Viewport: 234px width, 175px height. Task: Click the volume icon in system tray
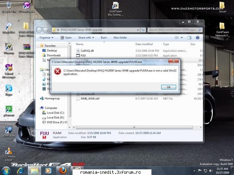pyautogui.click(x=211, y=171)
